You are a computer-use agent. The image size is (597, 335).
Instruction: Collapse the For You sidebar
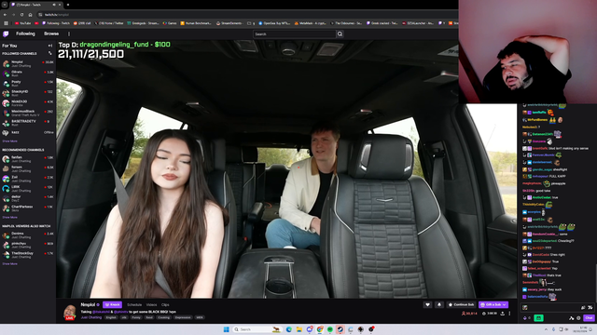pos(49,46)
